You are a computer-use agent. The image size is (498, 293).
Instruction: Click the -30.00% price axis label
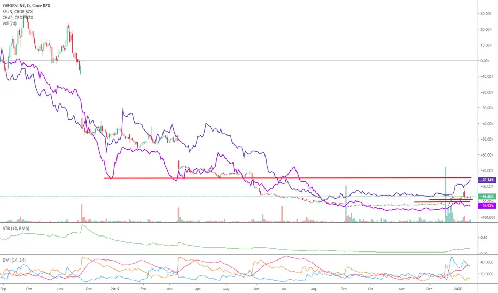pyautogui.click(x=487, y=108)
